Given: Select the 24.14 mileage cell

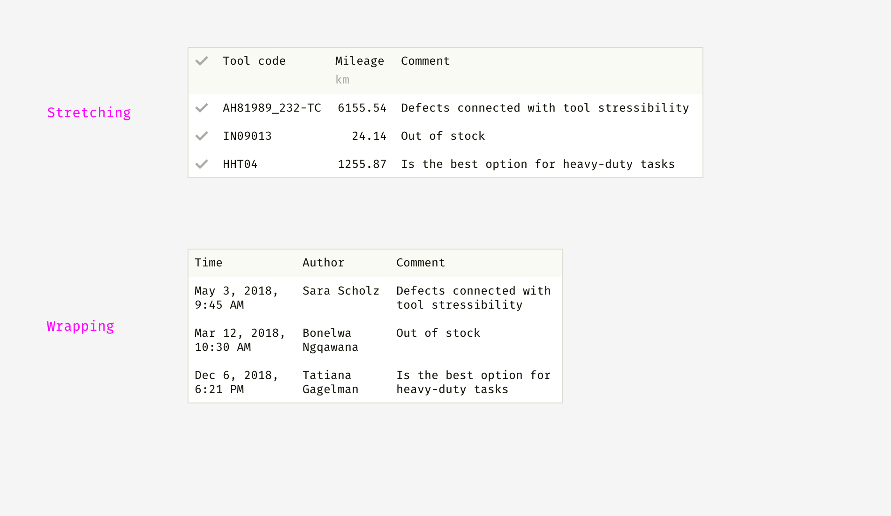Looking at the screenshot, I should tap(369, 136).
